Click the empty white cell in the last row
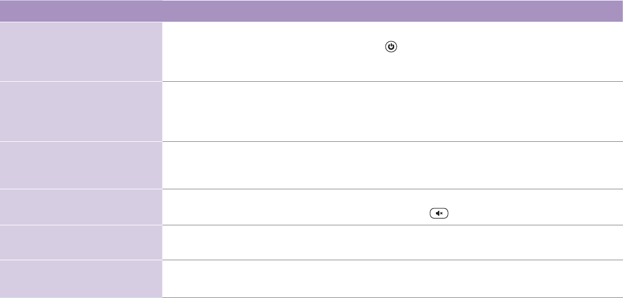This screenshot has height=298, width=623. (392, 279)
